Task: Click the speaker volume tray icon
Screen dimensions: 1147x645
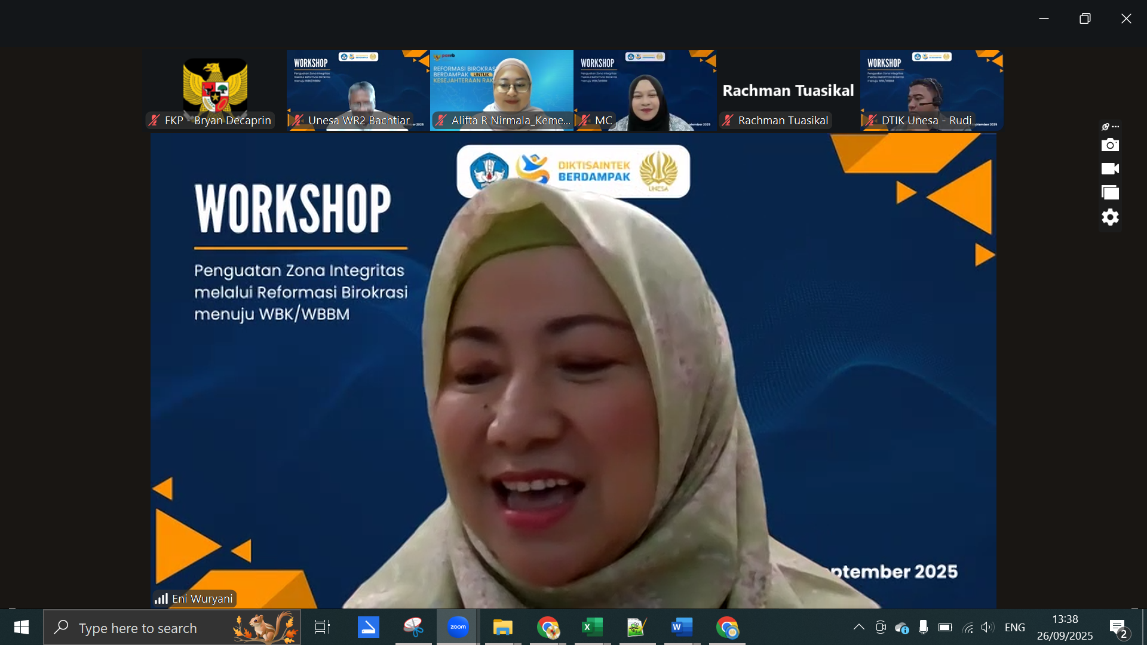Action: click(x=987, y=627)
